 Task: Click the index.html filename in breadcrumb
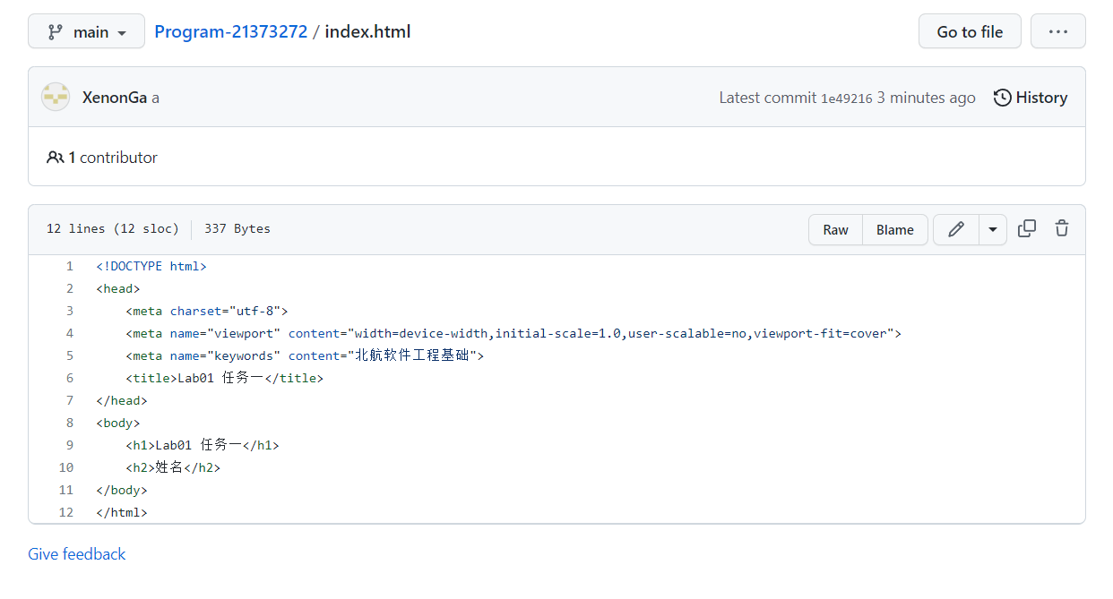(367, 31)
